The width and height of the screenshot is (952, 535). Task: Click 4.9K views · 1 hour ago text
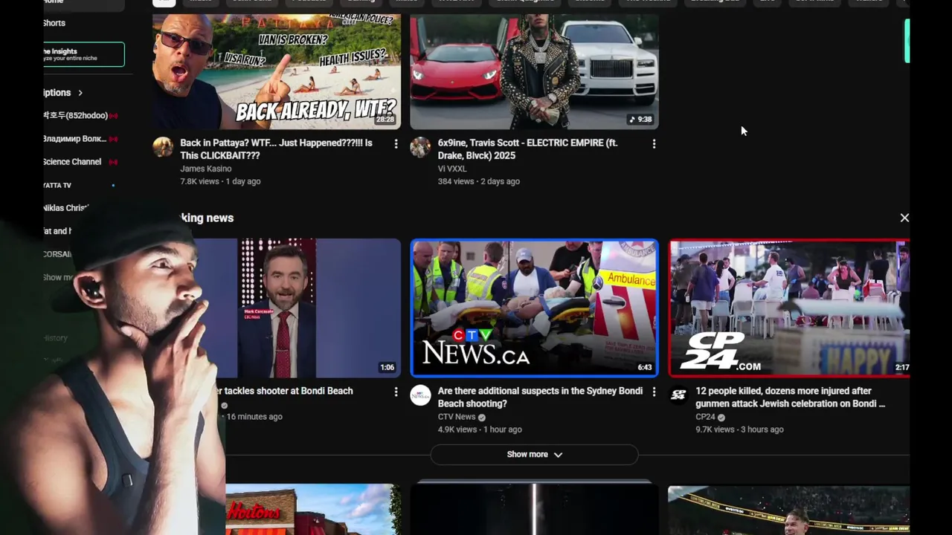tap(480, 429)
